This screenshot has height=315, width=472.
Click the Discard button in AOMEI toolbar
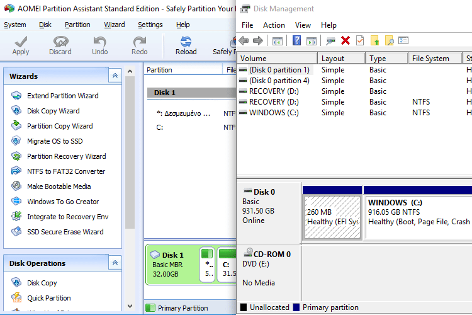pos(60,45)
